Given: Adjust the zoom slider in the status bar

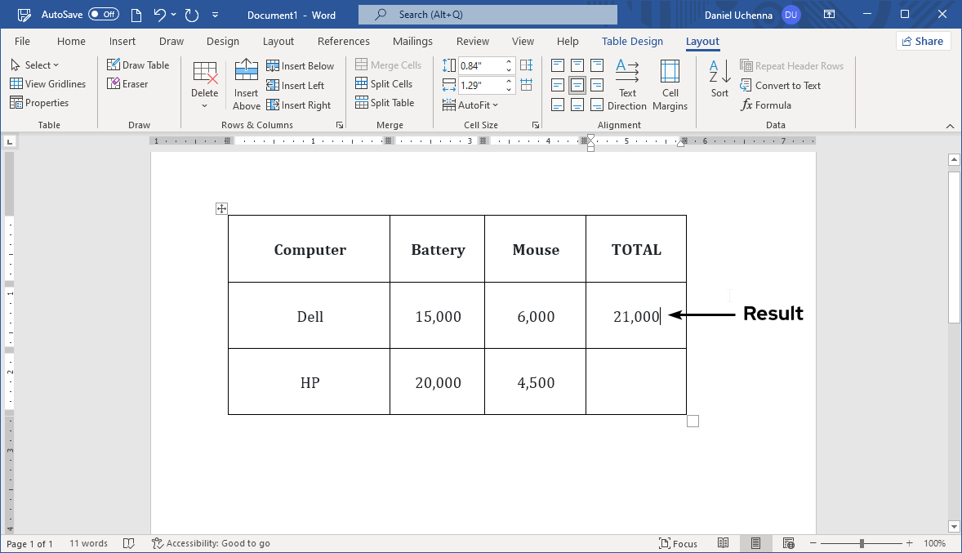Looking at the screenshot, I should pos(862,542).
